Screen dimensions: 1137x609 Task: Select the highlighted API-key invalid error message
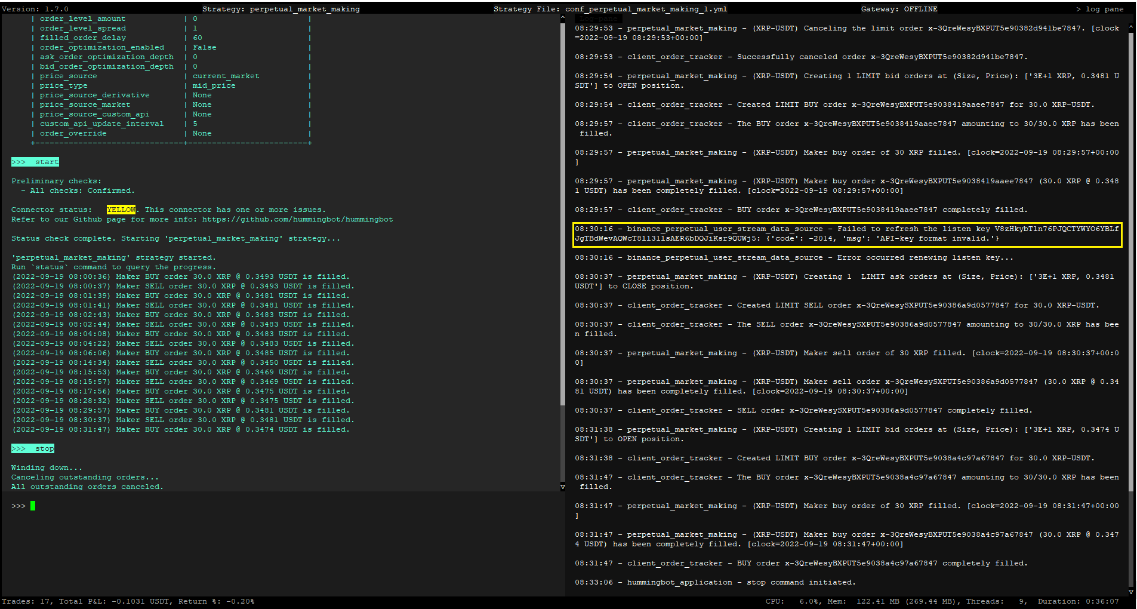pos(848,233)
